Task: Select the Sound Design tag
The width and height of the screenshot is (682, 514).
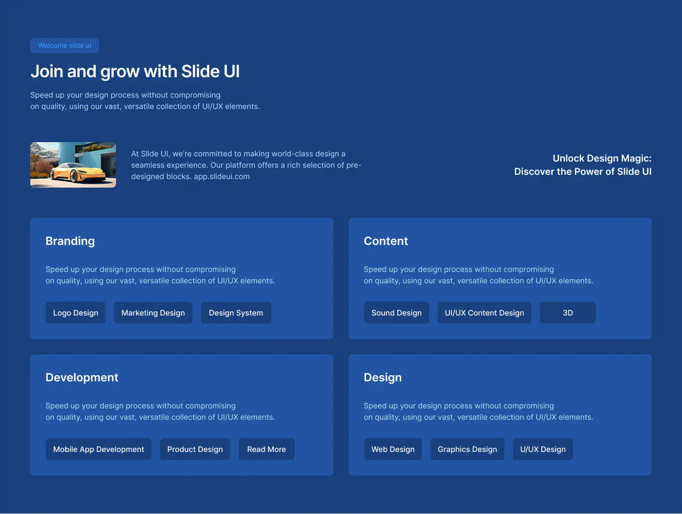Action: tap(396, 313)
